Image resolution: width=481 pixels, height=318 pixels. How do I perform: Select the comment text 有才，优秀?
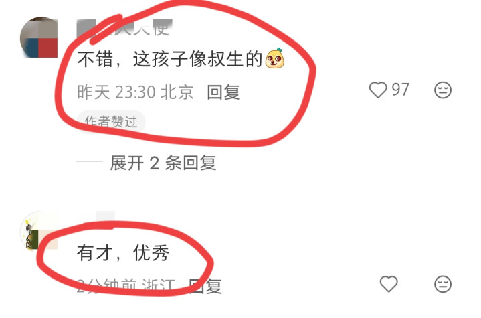pyautogui.click(x=123, y=253)
